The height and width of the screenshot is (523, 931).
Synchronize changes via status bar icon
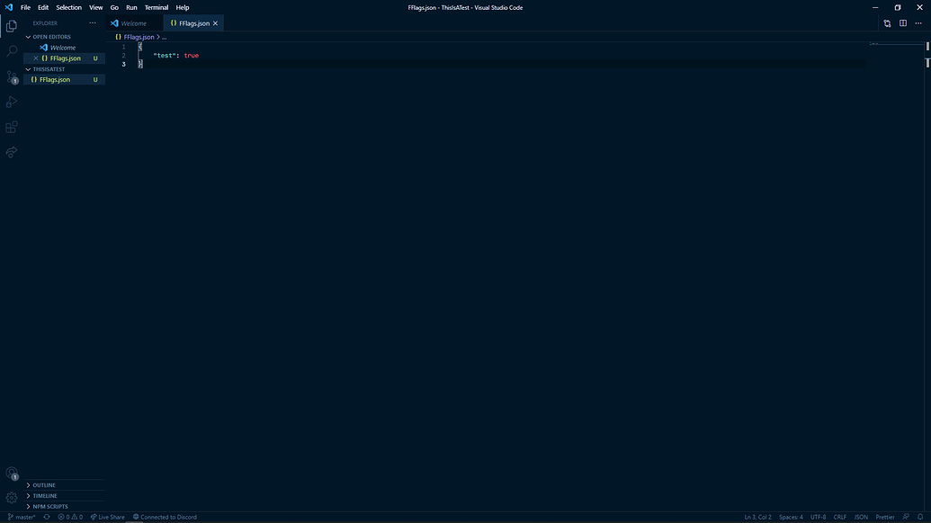pyautogui.click(x=47, y=517)
